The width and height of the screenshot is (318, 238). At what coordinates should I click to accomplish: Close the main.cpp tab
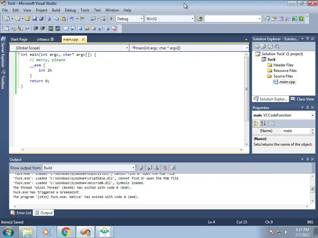pyautogui.click(x=83, y=39)
